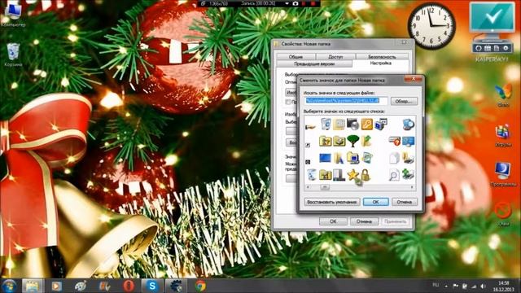Choose the orange key icon
521x293 pixels.
pyautogui.click(x=367, y=124)
